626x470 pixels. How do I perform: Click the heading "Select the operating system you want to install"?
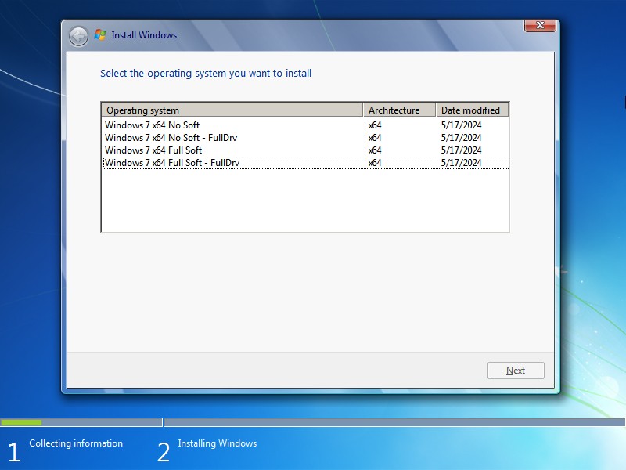pyautogui.click(x=206, y=73)
